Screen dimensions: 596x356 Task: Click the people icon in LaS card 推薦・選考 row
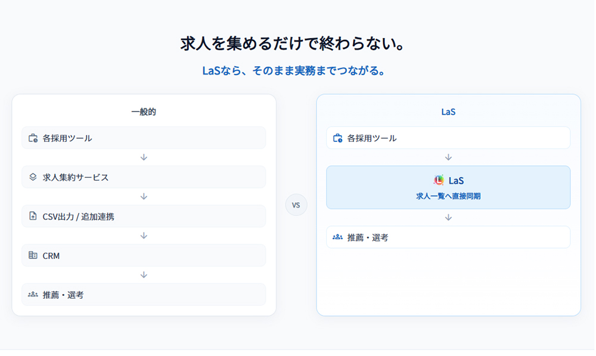pos(337,237)
